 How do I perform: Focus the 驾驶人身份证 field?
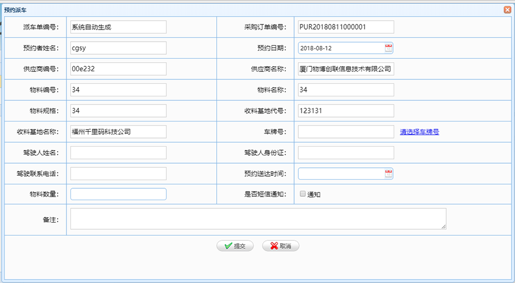click(346, 153)
